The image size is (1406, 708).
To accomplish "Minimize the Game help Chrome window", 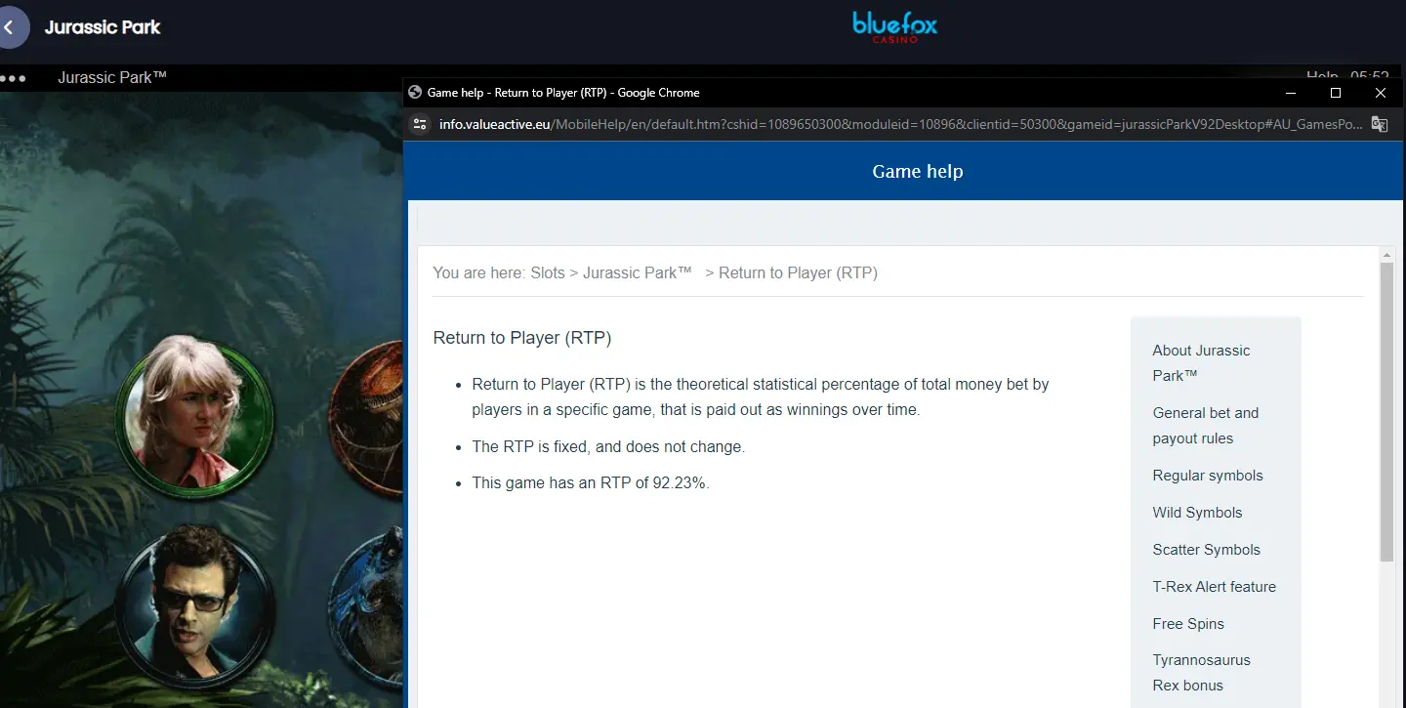I will (x=1291, y=93).
